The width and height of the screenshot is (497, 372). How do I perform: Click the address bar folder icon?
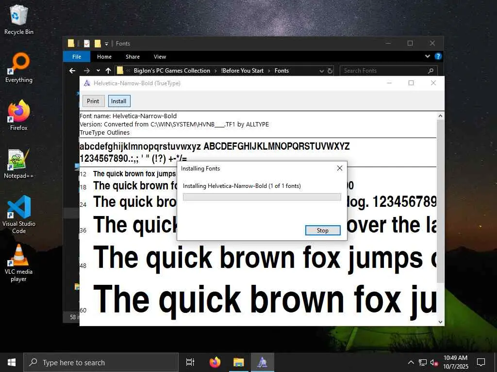pos(120,71)
